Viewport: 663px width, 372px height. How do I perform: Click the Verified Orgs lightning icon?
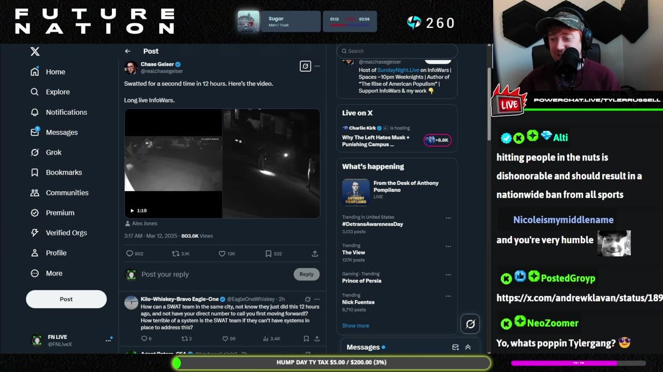coord(35,233)
